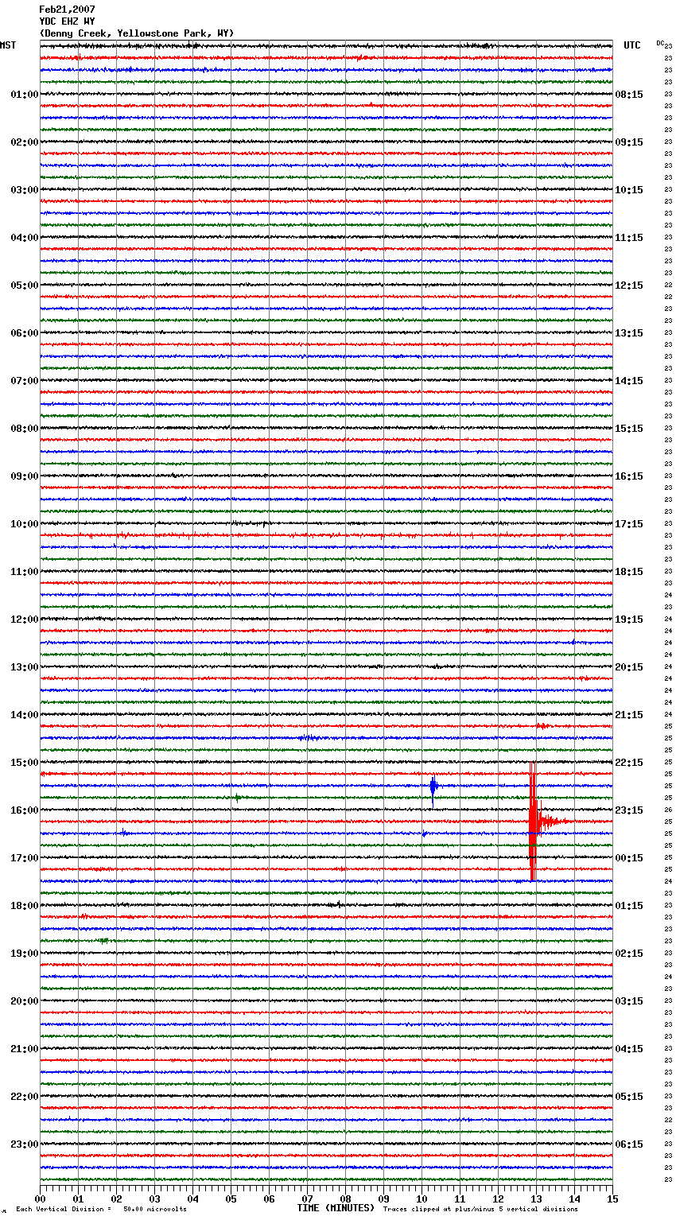
Task: Click the Traces clipped at plus/minus footnote
Action: click(480, 1209)
